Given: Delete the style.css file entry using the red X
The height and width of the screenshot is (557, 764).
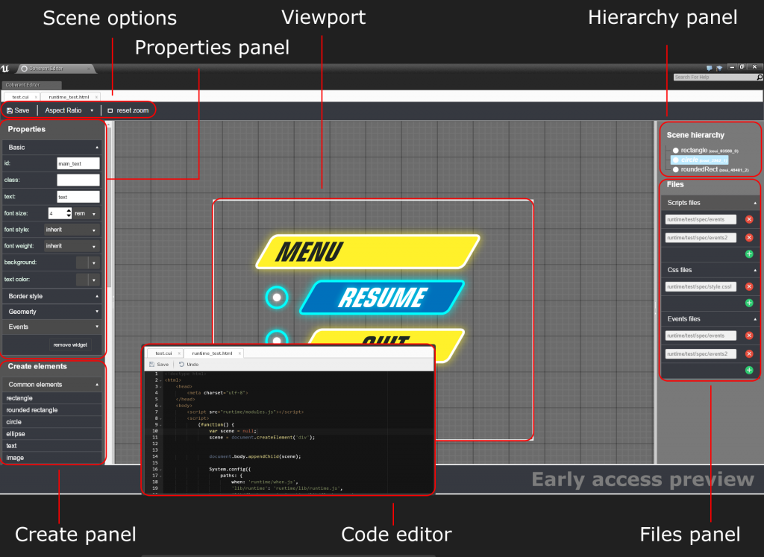Looking at the screenshot, I should coord(749,286).
